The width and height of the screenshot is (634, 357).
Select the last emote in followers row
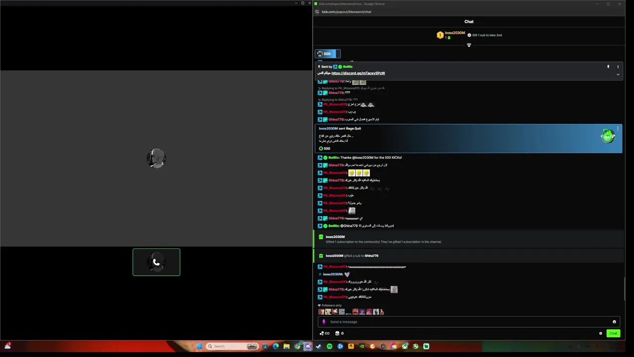coord(382,312)
